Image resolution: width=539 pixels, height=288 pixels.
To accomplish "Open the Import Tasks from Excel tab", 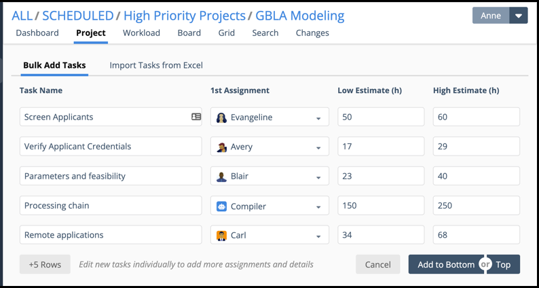I will (156, 65).
